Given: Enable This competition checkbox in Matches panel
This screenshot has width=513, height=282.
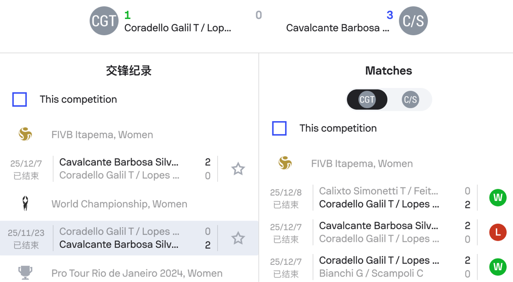Looking at the screenshot, I should (x=279, y=128).
